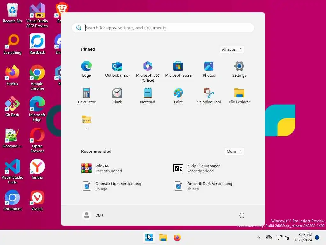Open Firefox from the taskbar
Screen dimensions: 326x245
tap(177, 237)
